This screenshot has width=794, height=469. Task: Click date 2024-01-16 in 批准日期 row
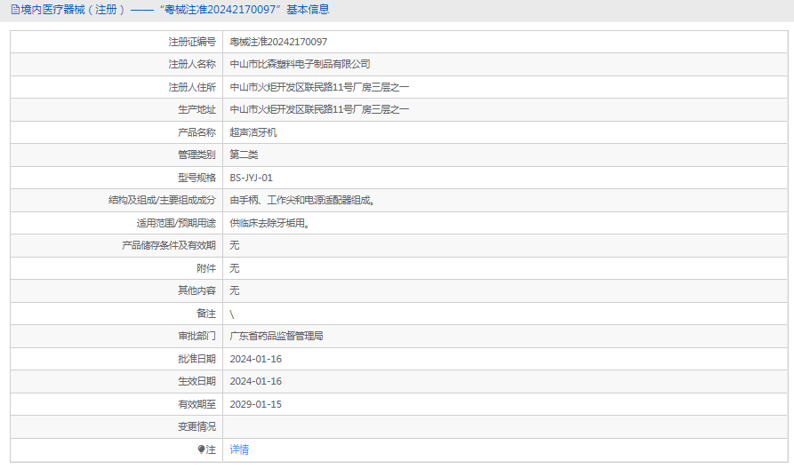click(256, 359)
